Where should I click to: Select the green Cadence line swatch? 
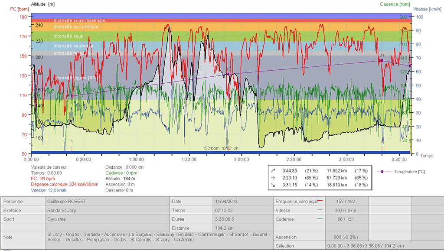pos(320,219)
